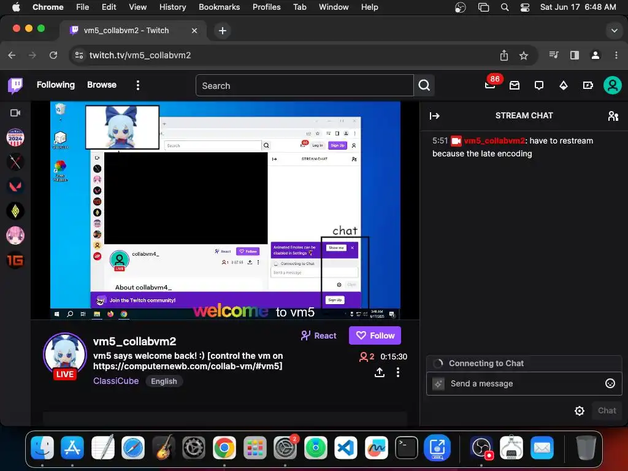This screenshot has height=471, width=628.
Task: Open the Election 2024 sidebar channel
Action: pyautogui.click(x=15, y=137)
